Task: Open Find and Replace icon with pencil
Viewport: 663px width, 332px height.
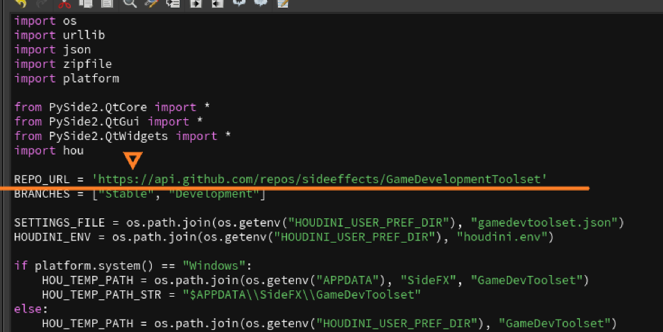Action: [x=151, y=3]
